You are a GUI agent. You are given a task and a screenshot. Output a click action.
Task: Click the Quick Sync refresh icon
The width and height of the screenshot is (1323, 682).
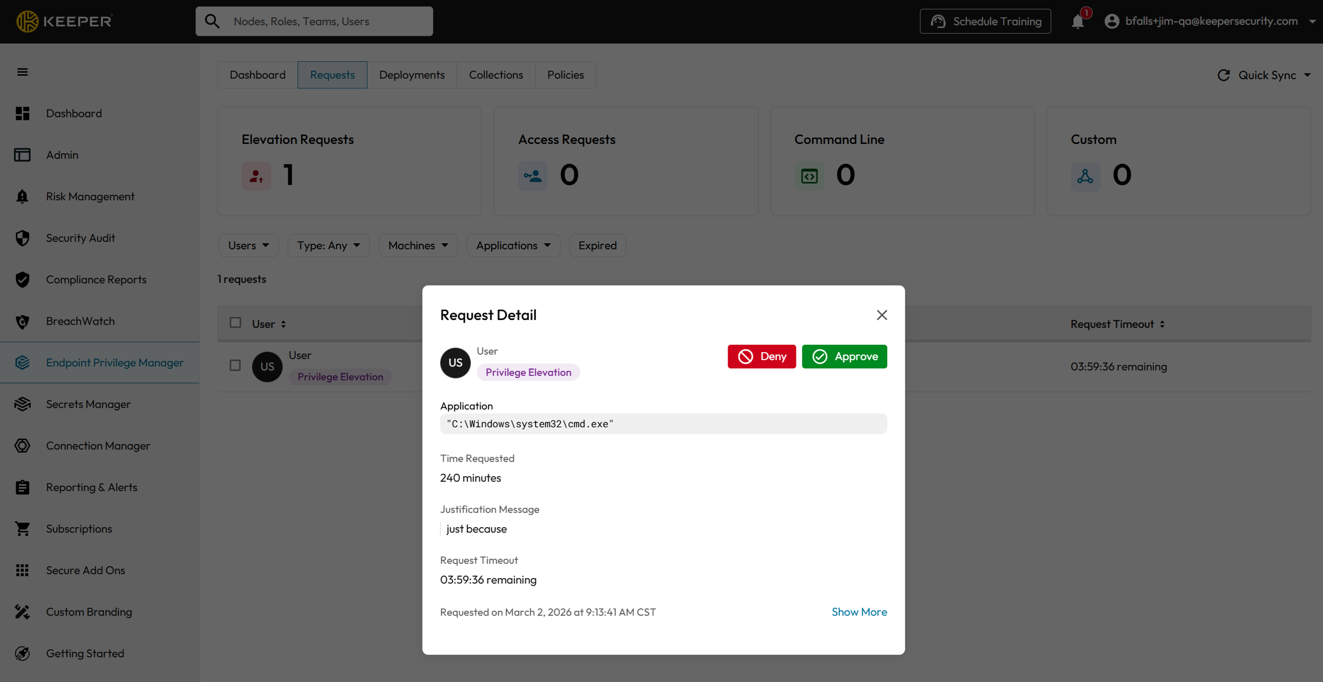point(1224,75)
